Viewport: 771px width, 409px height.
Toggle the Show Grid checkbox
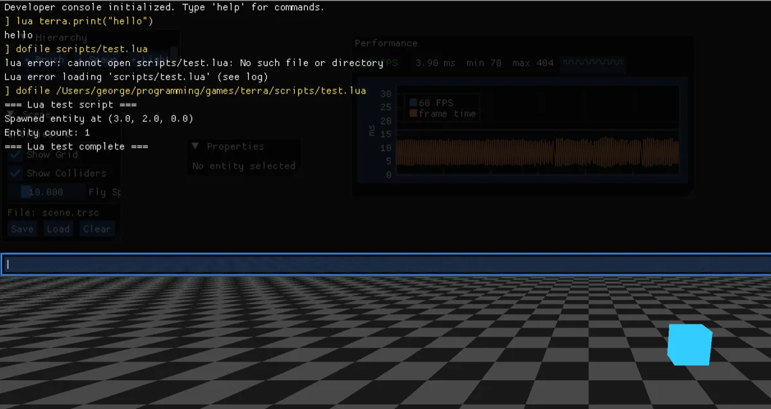pyautogui.click(x=15, y=154)
